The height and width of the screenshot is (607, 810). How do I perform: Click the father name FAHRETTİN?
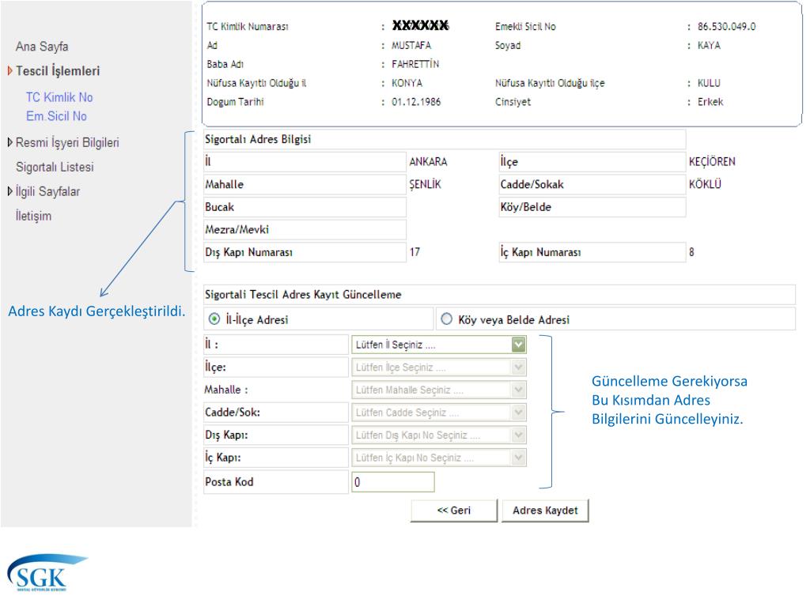(x=415, y=64)
